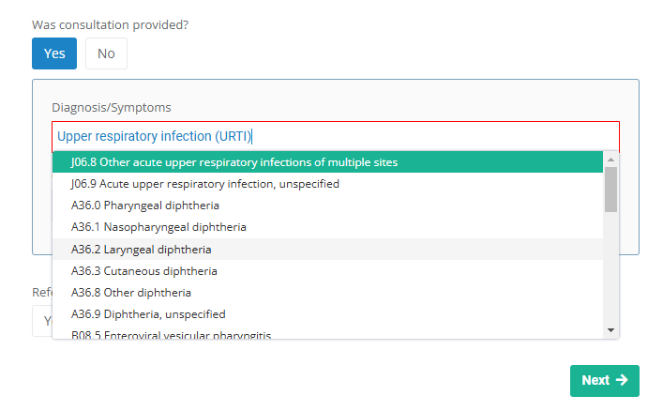Click partially hidden Yes referral button
This screenshot has height=411, width=663.
42,320
